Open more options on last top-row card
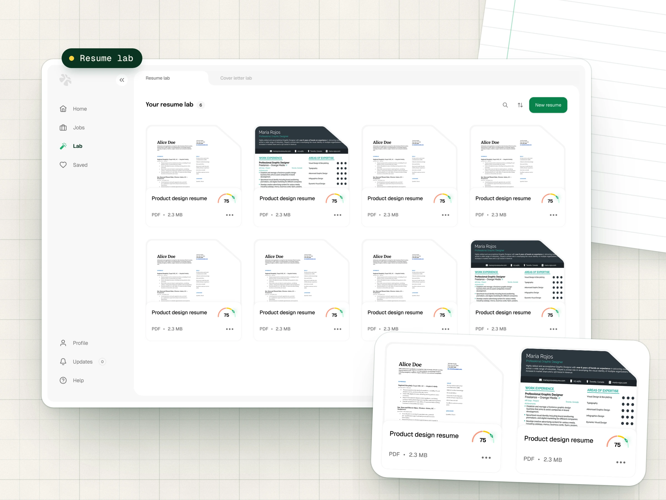The height and width of the screenshot is (500, 666). pyautogui.click(x=553, y=215)
